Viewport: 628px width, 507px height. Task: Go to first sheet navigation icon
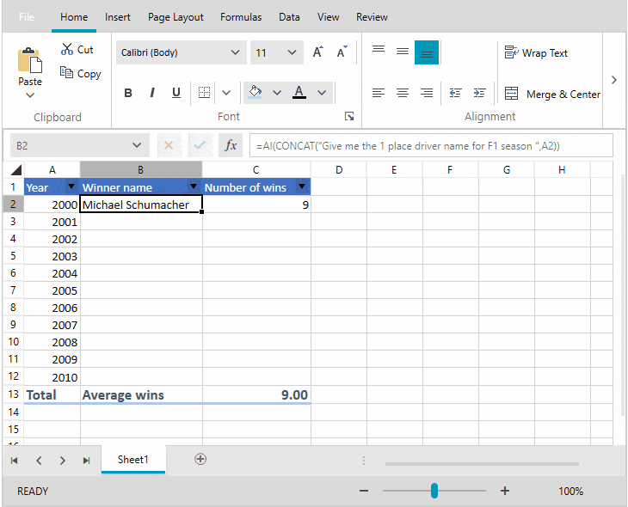15,461
